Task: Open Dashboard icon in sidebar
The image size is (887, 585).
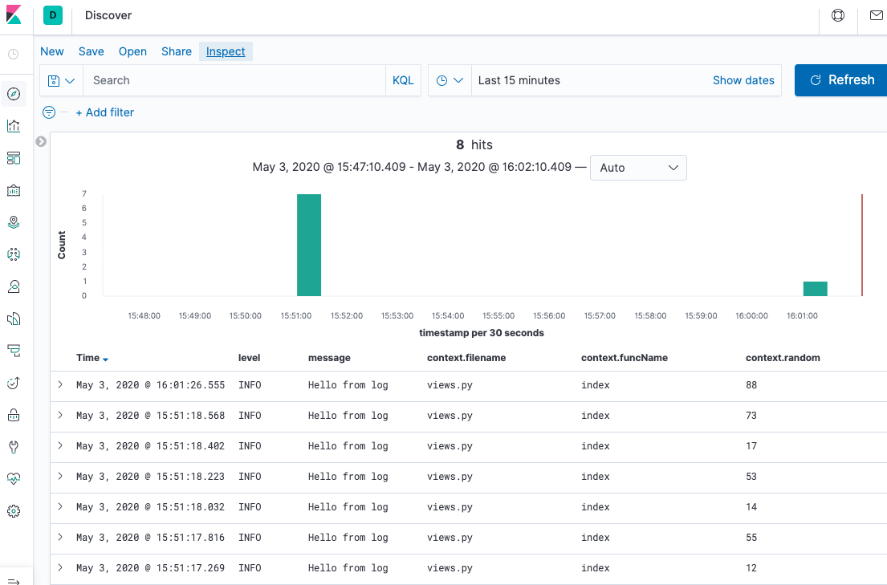Action: (14, 158)
